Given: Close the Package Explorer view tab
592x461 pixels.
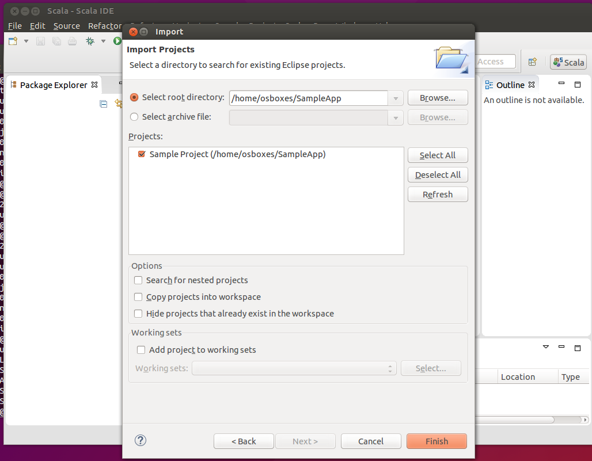Looking at the screenshot, I should coord(94,85).
